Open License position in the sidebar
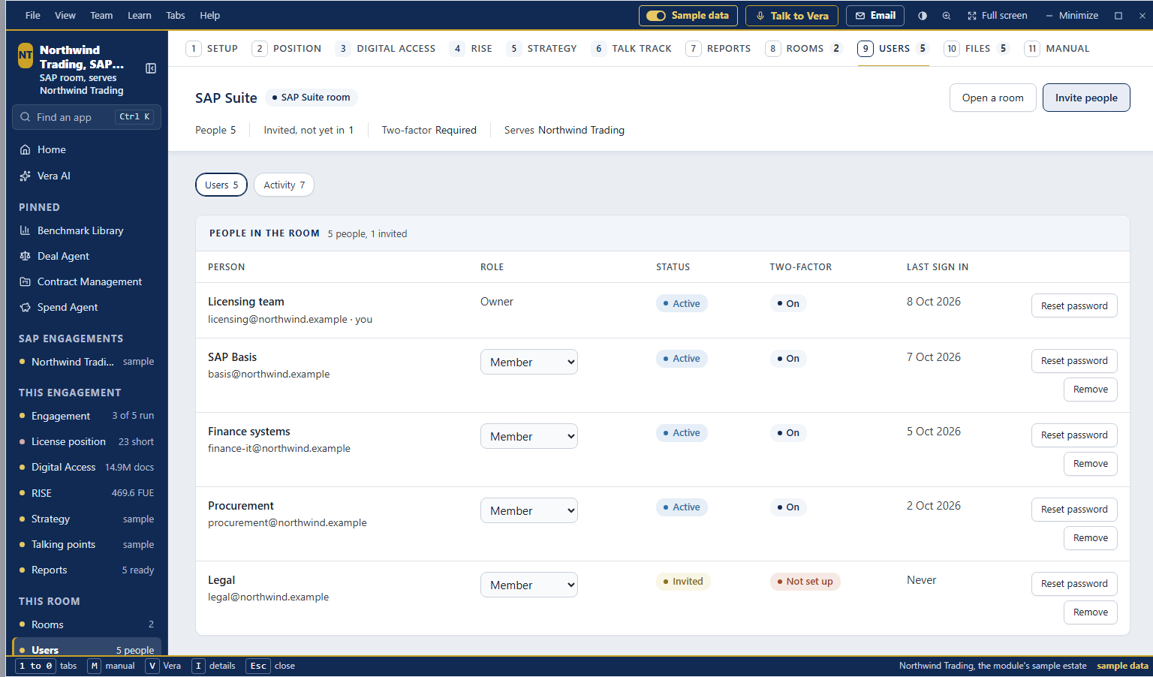 87,442
